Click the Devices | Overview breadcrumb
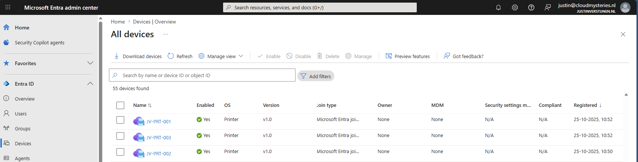Image resolution: width=638 pixels, height=162 pixels. 154,22
